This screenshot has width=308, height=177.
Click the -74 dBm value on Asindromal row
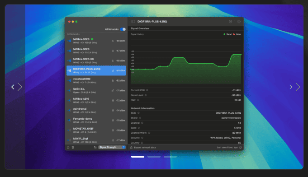[120, 111]
